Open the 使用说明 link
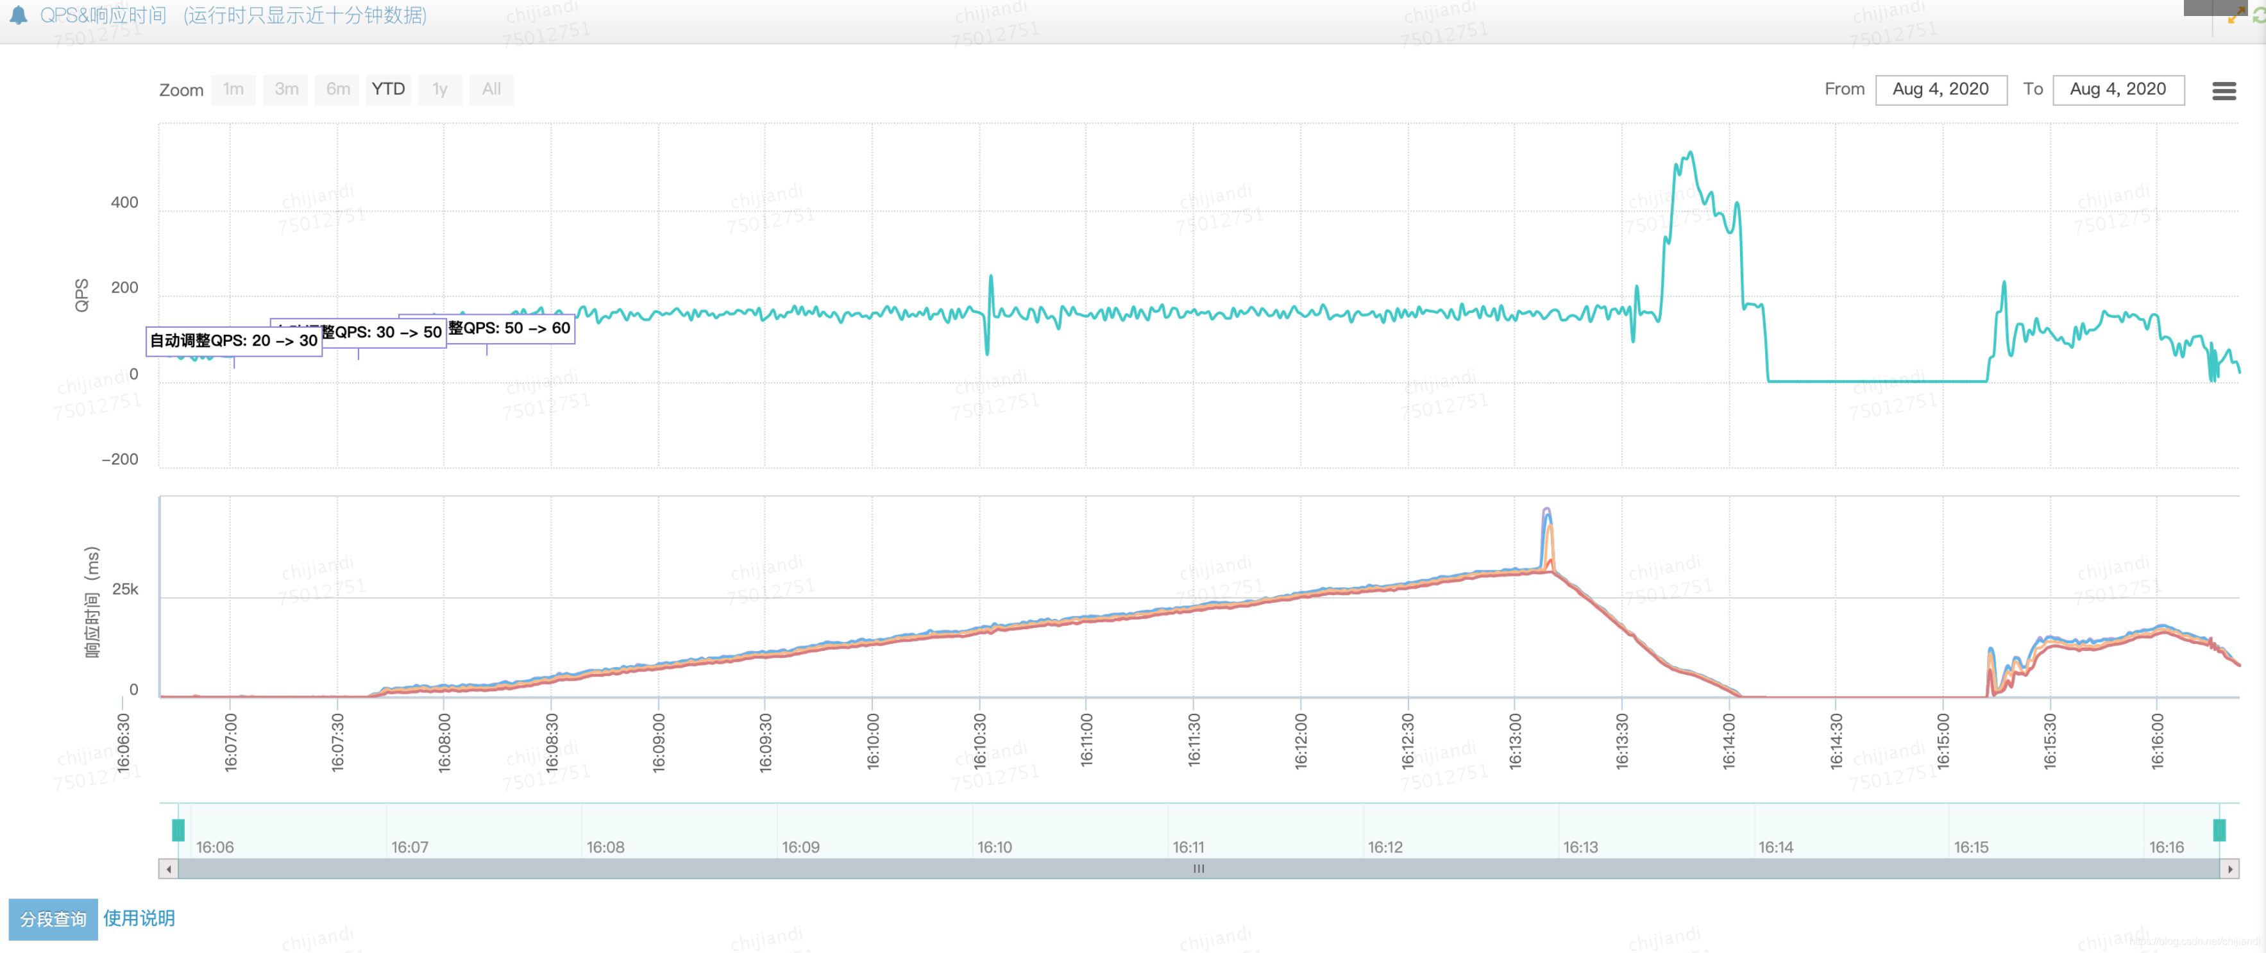This screenshot has height=953, width=2266. coord(139,918)
